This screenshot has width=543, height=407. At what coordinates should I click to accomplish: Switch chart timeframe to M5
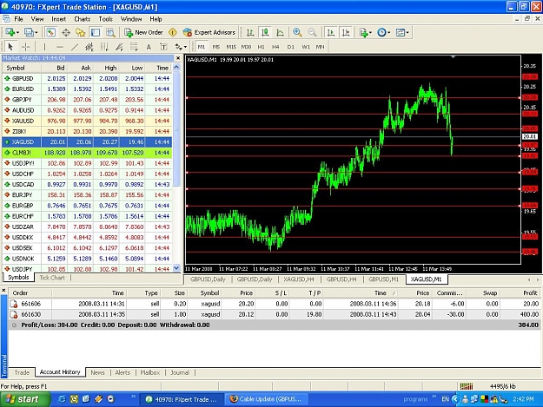coord(216,47)
